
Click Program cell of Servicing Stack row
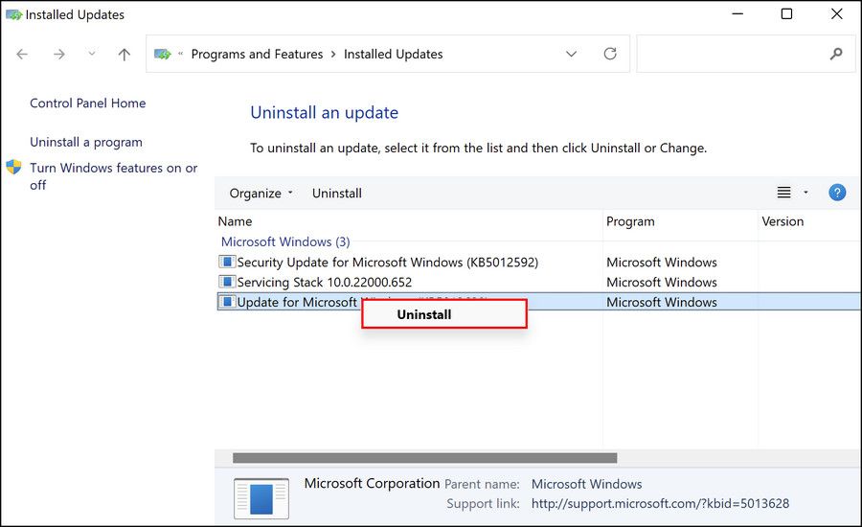[661, 283]
